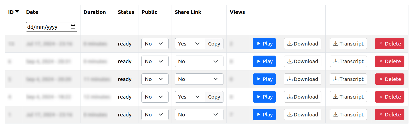Play the last row's recording
This screenshot has height=128, width=413.
point(264,115)
